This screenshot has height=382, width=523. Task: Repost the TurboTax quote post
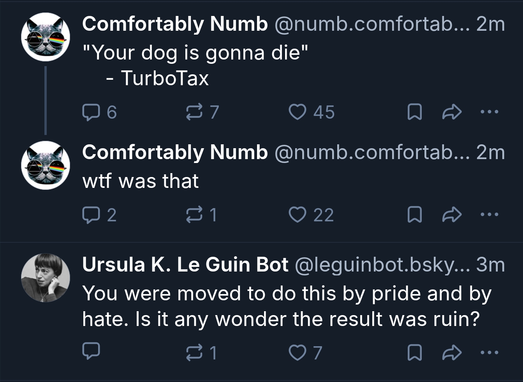tap(194, 112)
